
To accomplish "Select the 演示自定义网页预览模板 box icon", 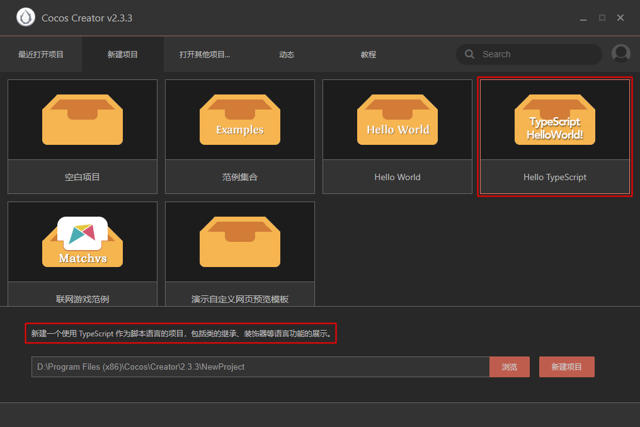I will coord(240,242).
